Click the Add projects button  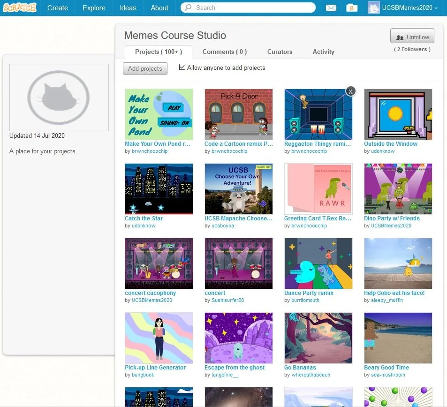(x=145, y=68)
